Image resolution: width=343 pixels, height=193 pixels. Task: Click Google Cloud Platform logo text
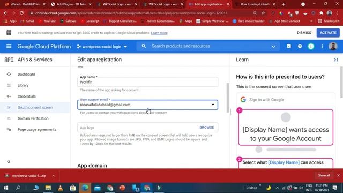point(44,47)
